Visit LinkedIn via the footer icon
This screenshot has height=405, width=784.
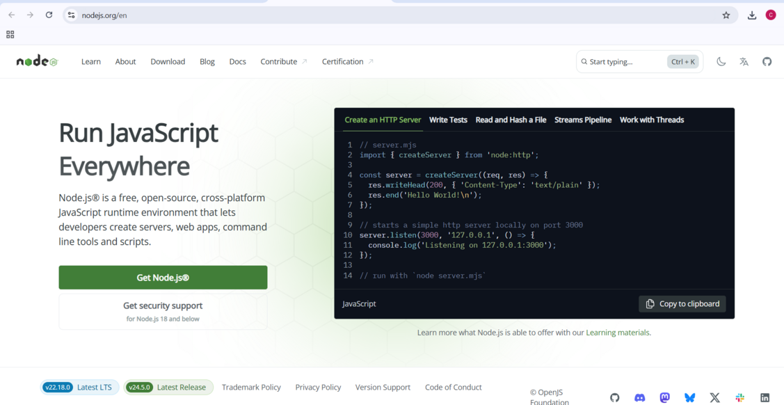pyautogui.click(x=765, y=397)
